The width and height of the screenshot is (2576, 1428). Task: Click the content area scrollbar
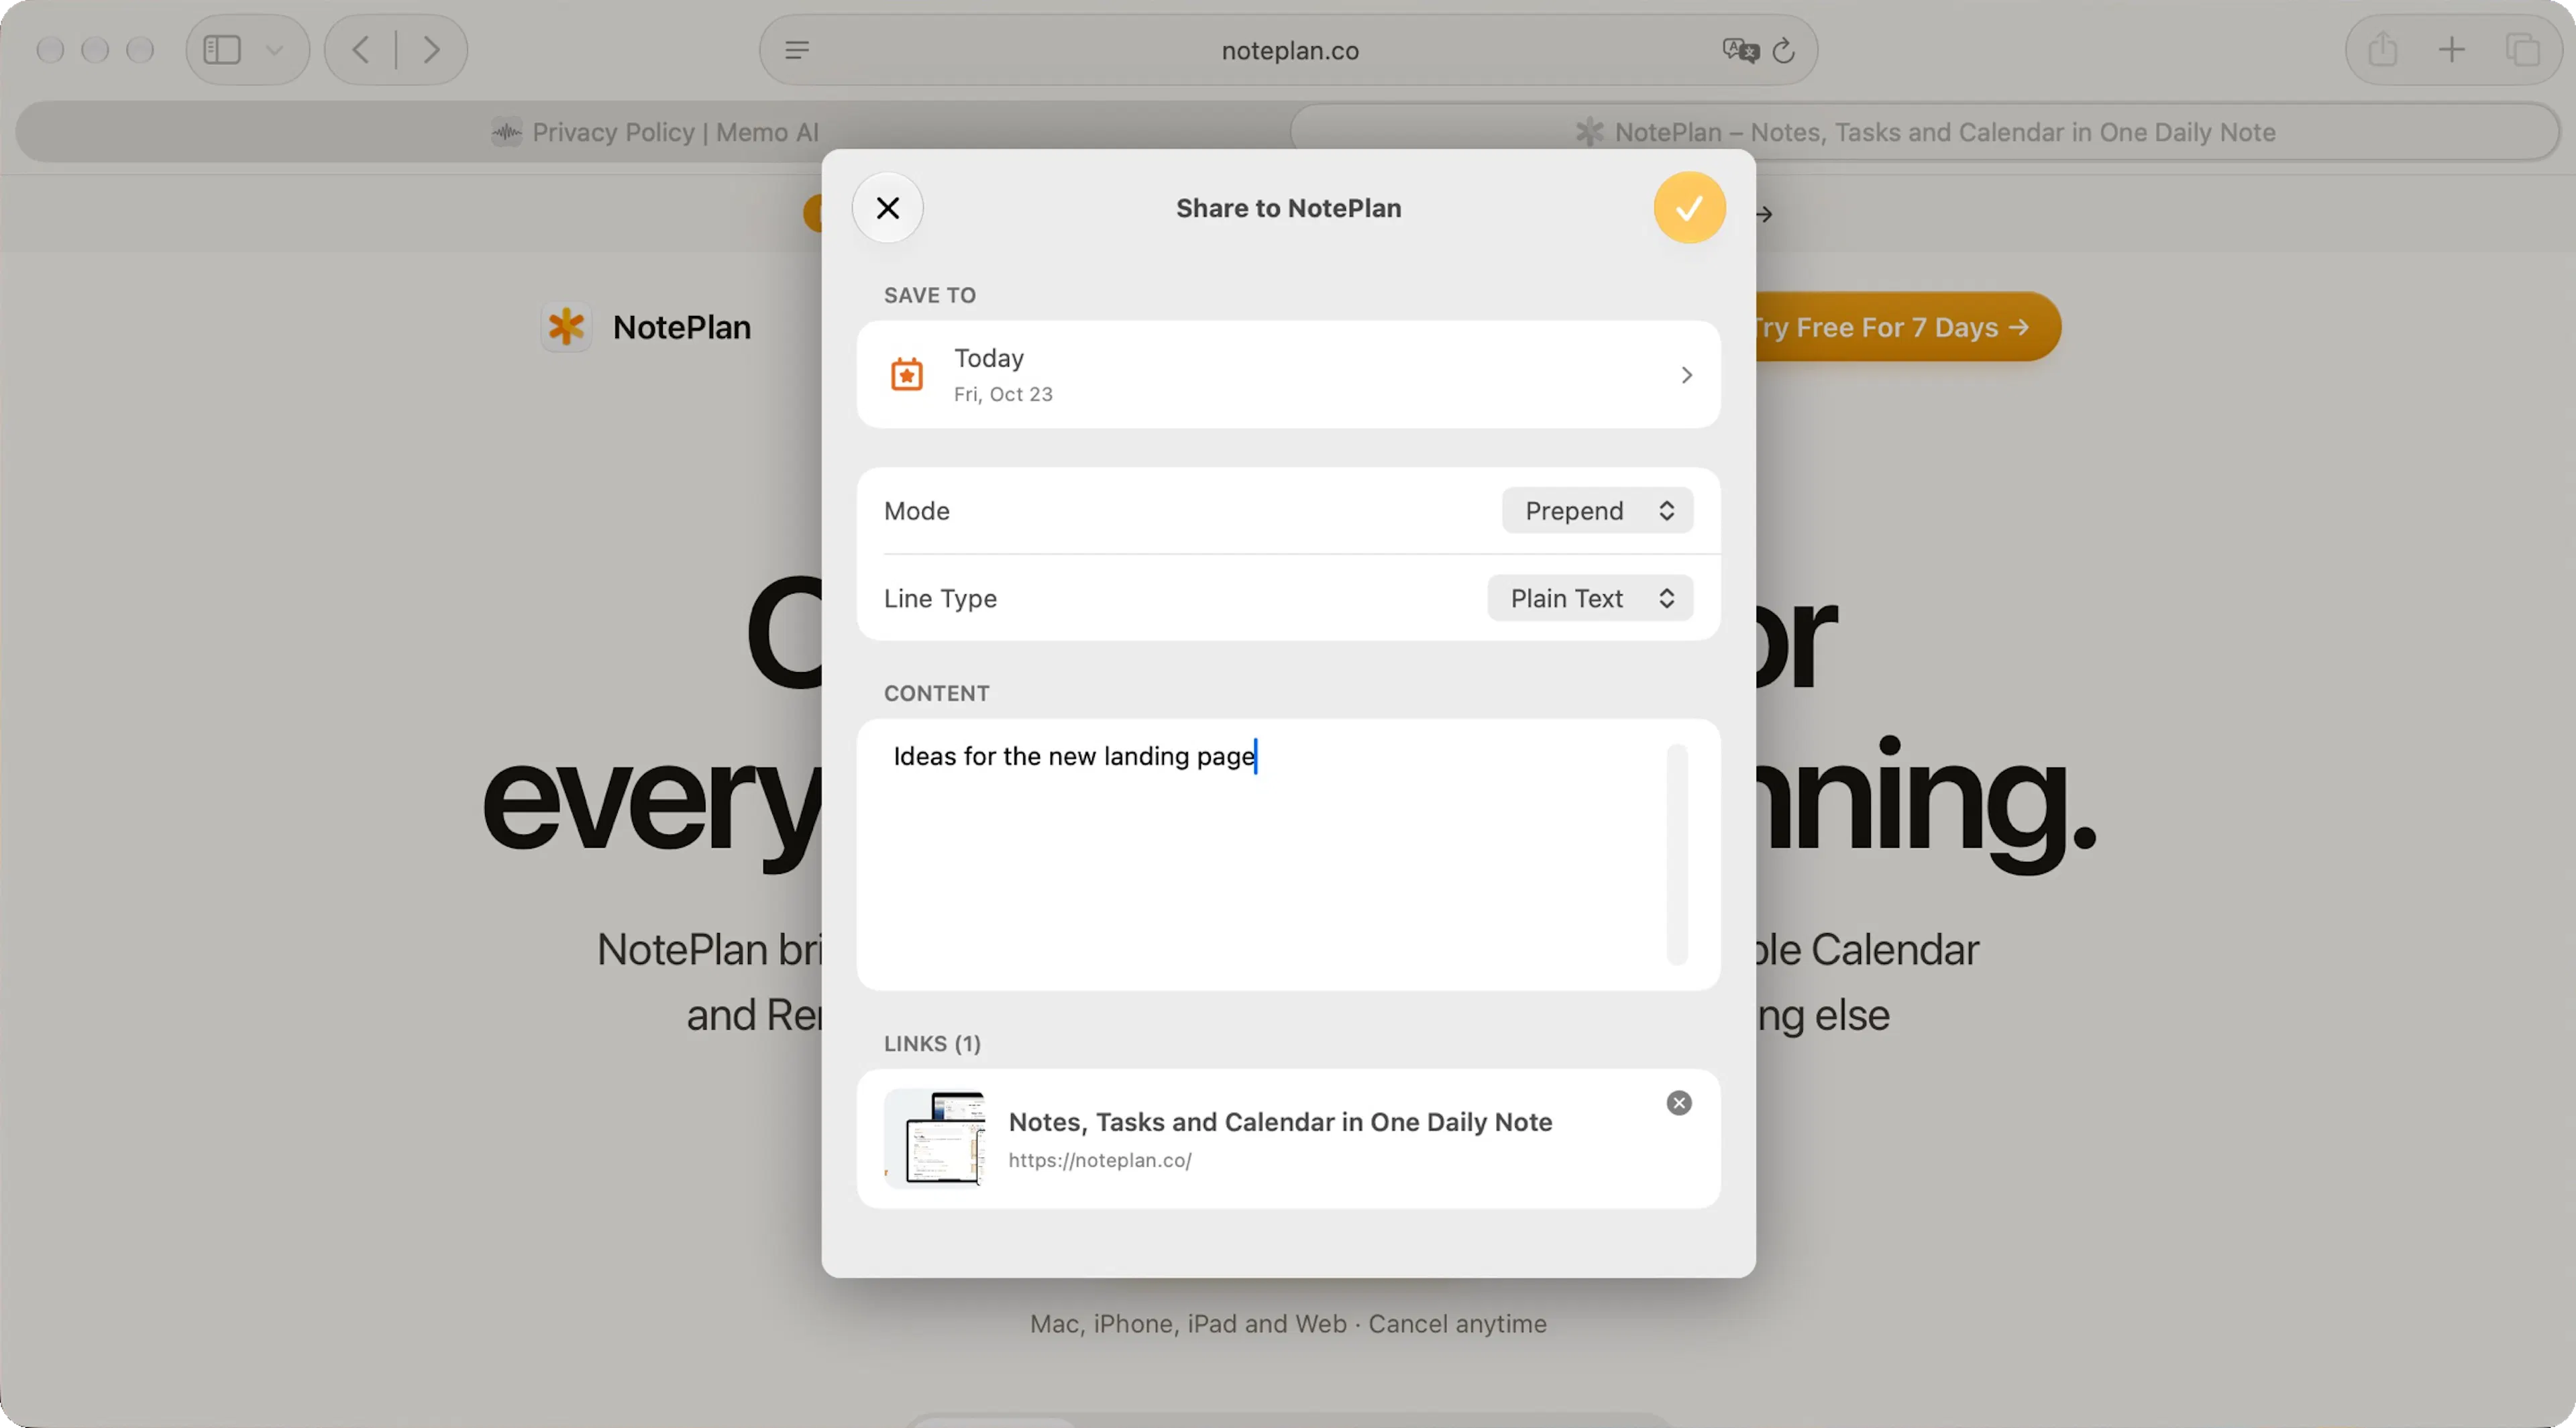[1677, 854]
